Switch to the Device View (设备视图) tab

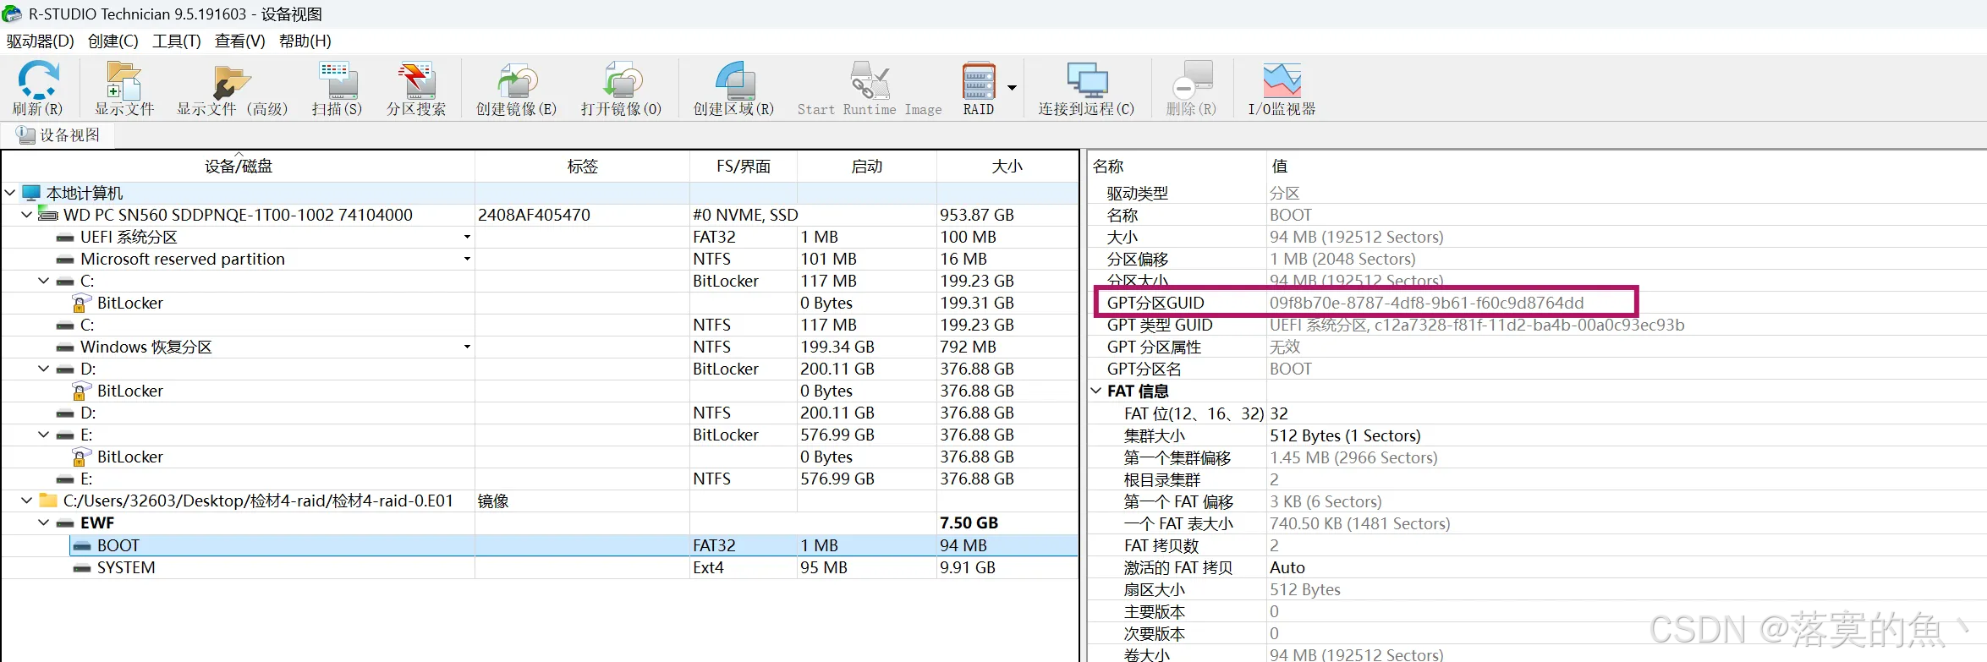pyautogui.click(x=58, y=135)
